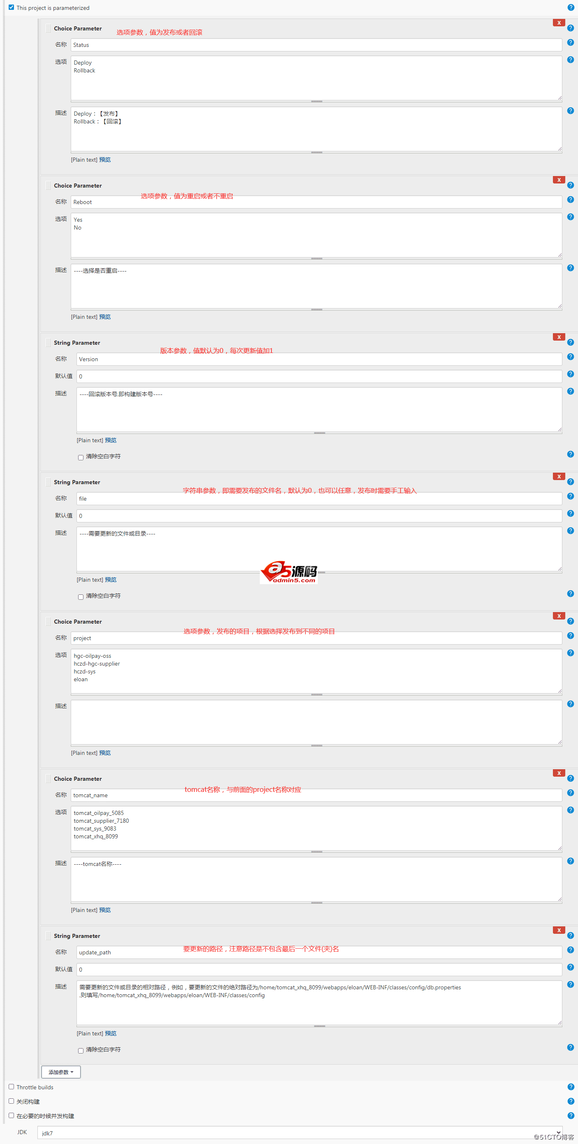
Task: Open help for the Reboot name field
Action: [571, 200]
